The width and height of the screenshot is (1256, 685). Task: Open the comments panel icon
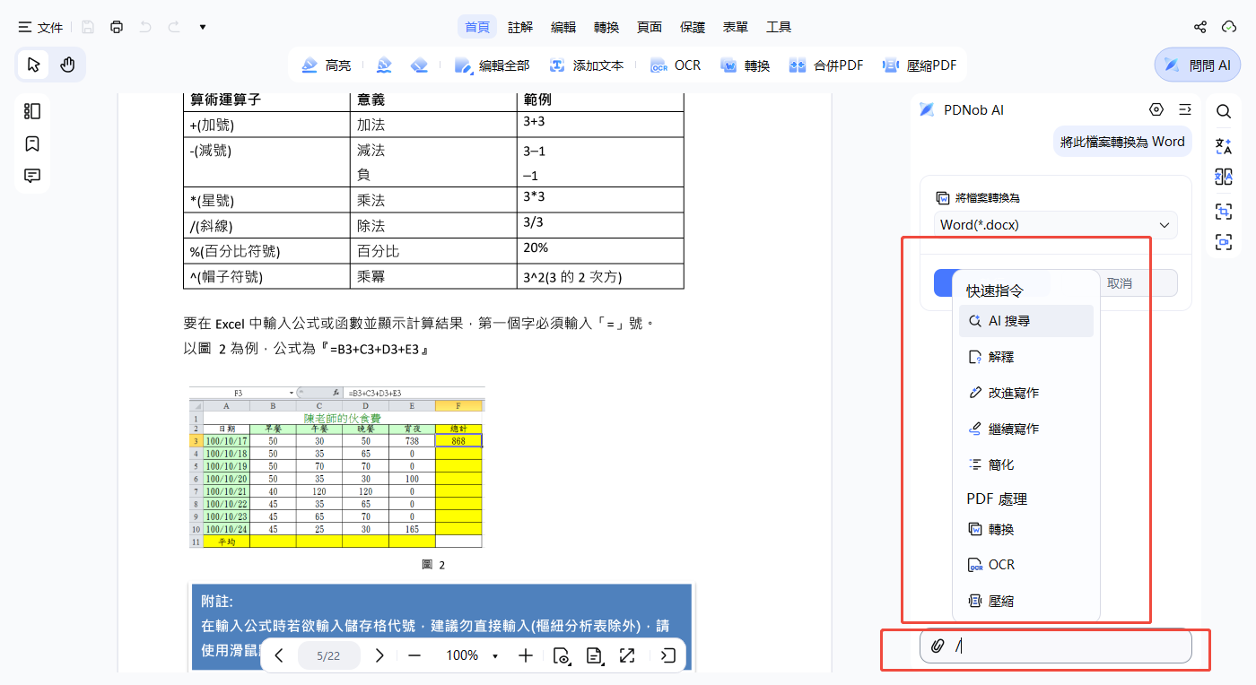pyautogui.click(x=32, y=176)
